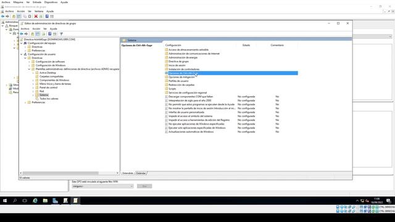Viewport: 395px width, 222px height.
Task: Select Menú Inicio y barra de tareas node
Action: (x=55, y=84)
